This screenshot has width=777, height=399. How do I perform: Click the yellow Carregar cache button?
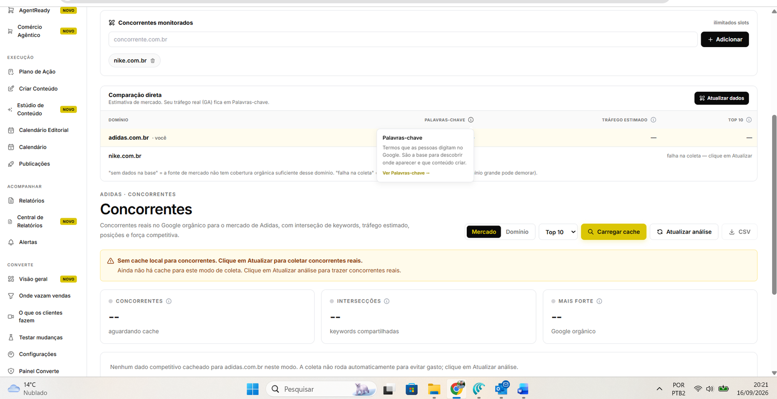tap(613, 232)
